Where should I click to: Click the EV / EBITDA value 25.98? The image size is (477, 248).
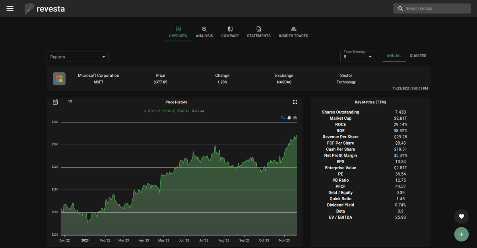point(400,217)
